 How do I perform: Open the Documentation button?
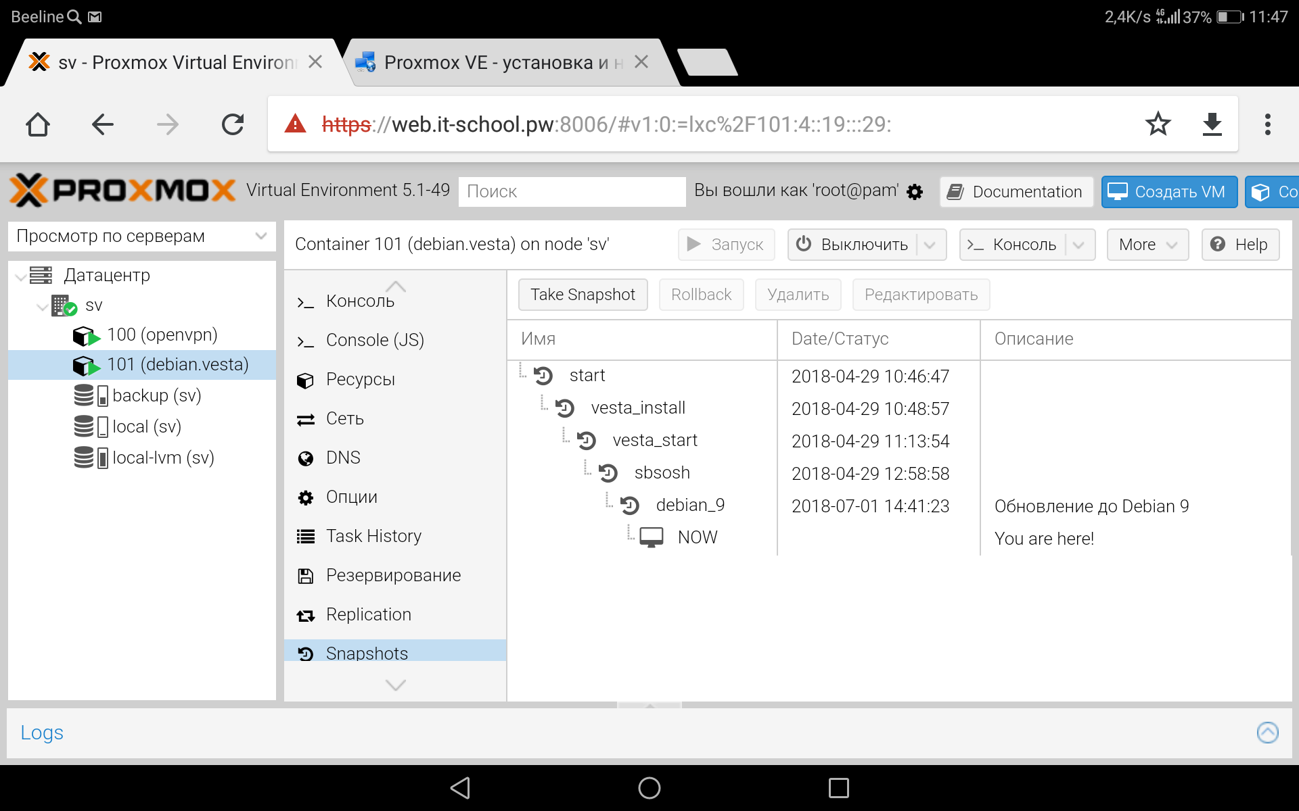coord(1016,192)
